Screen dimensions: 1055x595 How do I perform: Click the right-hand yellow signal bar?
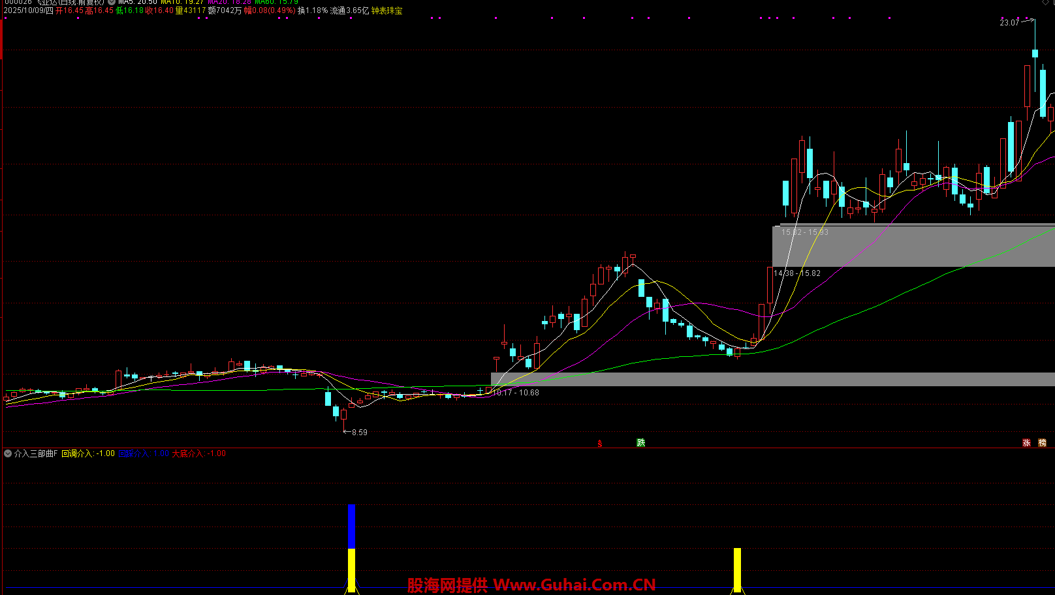[737, 569]
